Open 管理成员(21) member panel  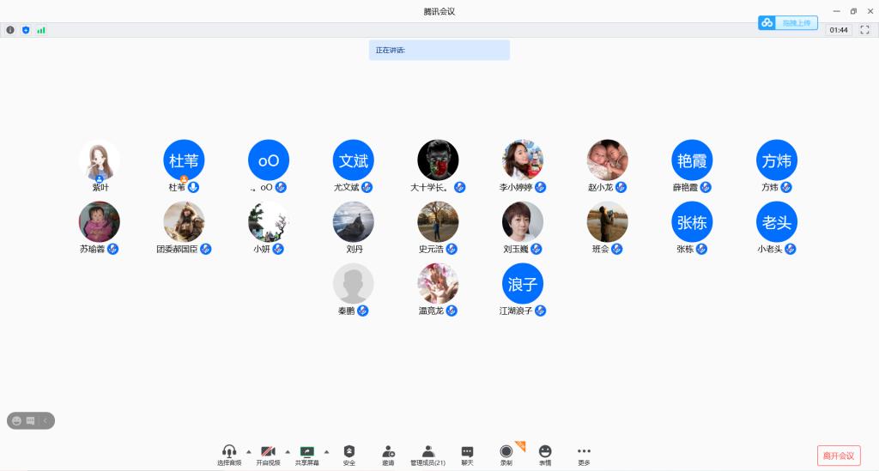427,452
